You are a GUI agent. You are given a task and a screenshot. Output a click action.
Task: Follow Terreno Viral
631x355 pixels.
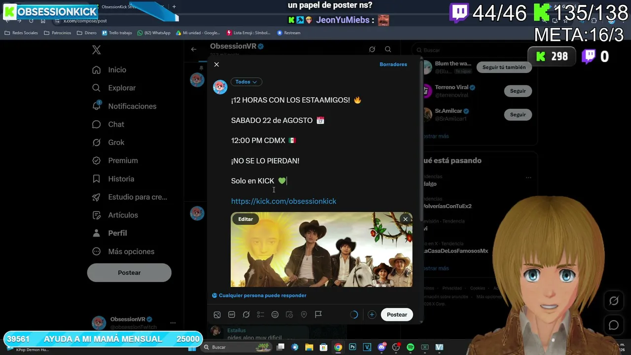(518, 91)
